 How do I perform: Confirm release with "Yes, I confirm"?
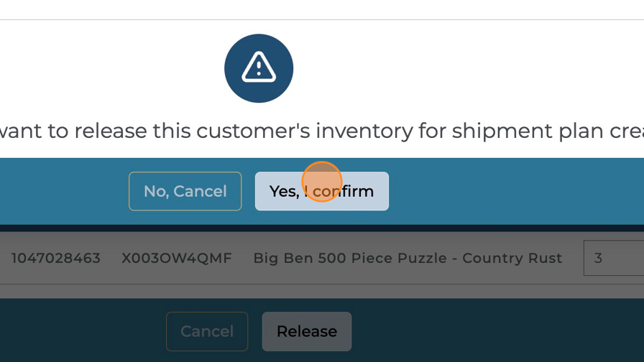(x=321, y=191)
